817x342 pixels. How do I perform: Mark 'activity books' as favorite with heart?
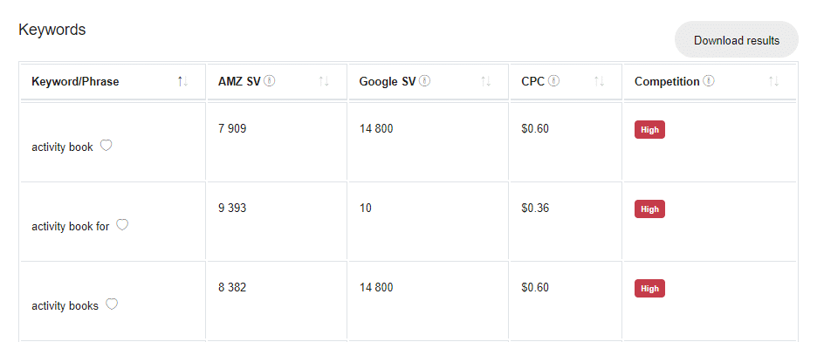(x=112, y=304)
